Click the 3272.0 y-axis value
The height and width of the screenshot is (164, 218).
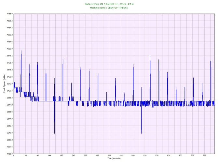[x=10, y=84]
